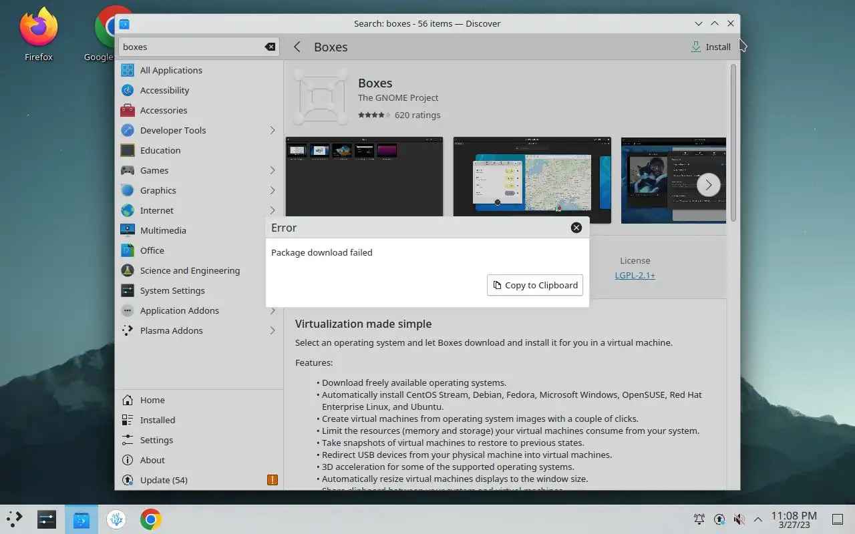Expand the Internet submenu arrow
The width and height of the screenshot is (855, 534).
tap(273, 210)
